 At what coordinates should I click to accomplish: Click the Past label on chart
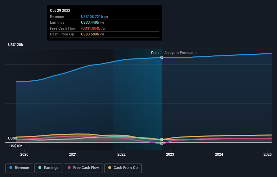pos(155,53)
